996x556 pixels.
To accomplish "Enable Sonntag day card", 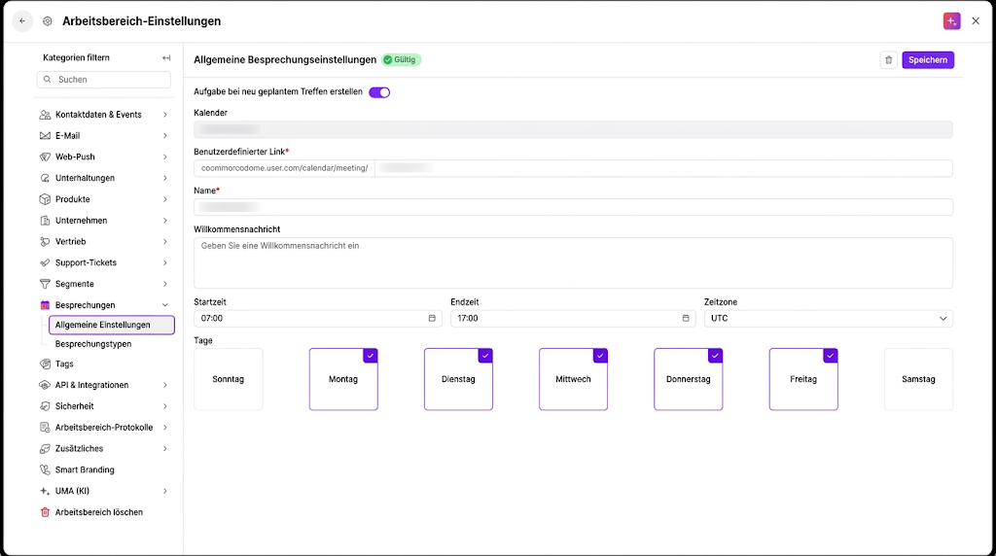I will (228, 379).
